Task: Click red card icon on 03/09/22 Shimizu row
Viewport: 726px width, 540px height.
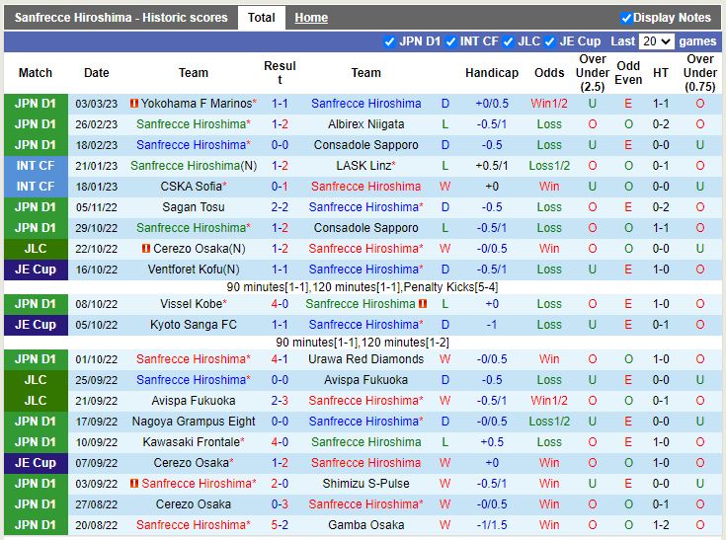Action: pos(134,484)
